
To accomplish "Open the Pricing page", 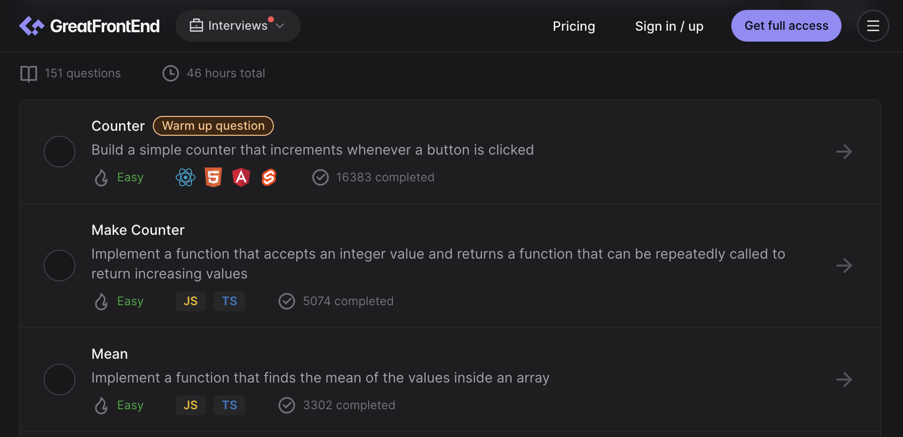I will [x=574, y=26].
